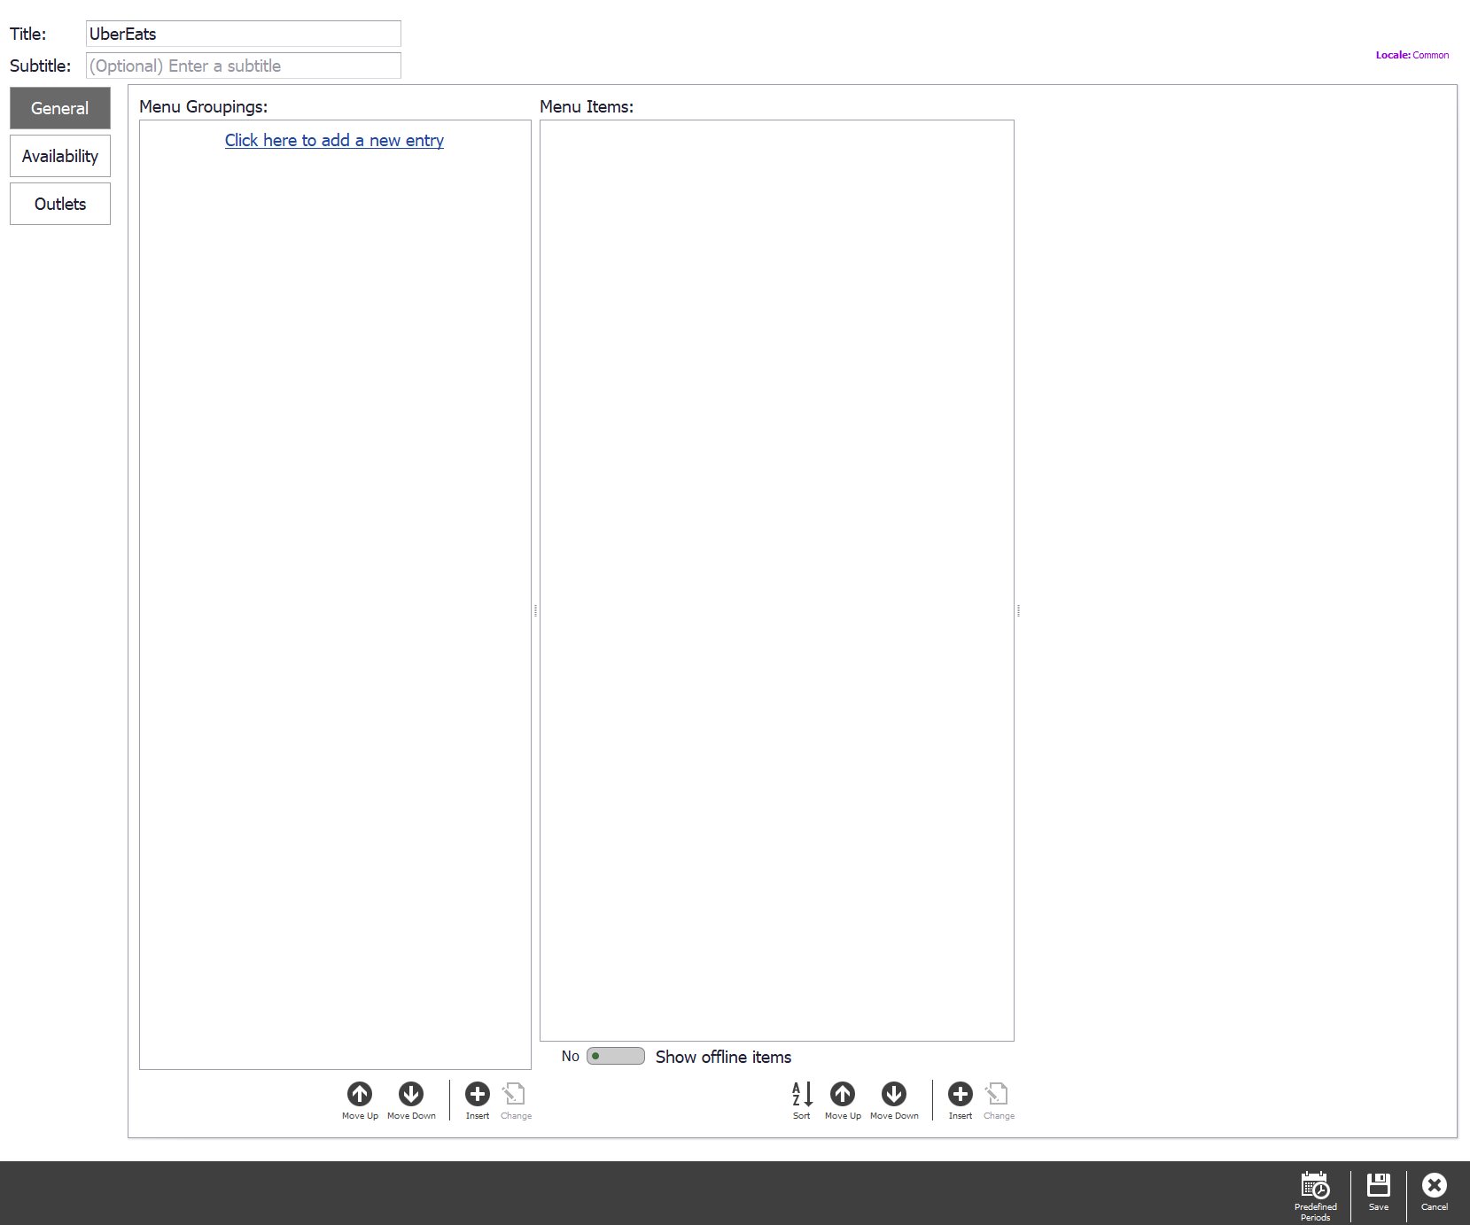
Task: Move the menu item down
Action: click(894, 1099)
